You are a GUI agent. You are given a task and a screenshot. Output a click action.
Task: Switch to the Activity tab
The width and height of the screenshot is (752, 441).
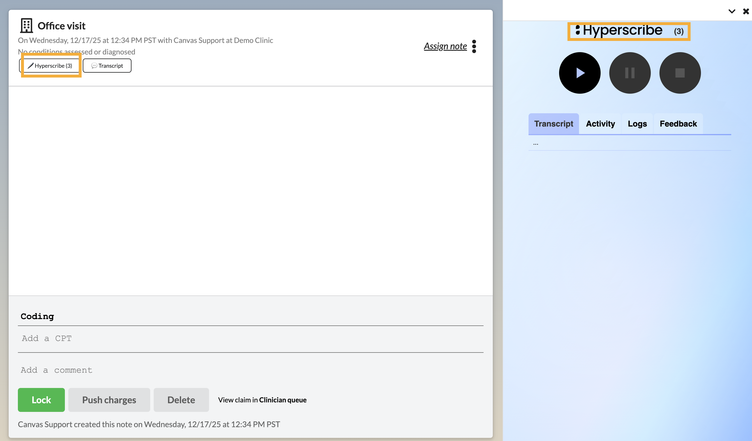[x=600, y=124]
